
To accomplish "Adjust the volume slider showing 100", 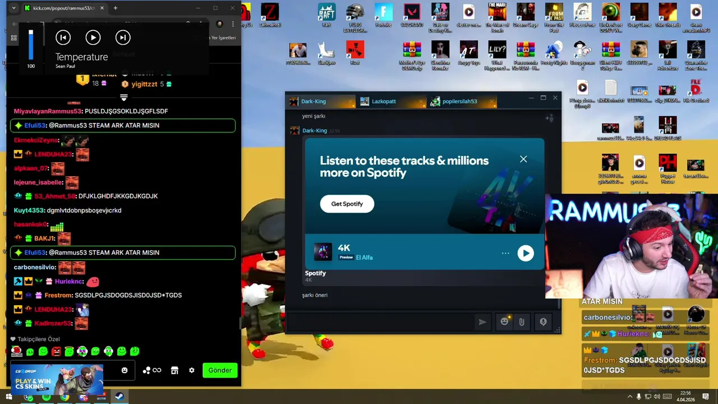I will [31, 45].
